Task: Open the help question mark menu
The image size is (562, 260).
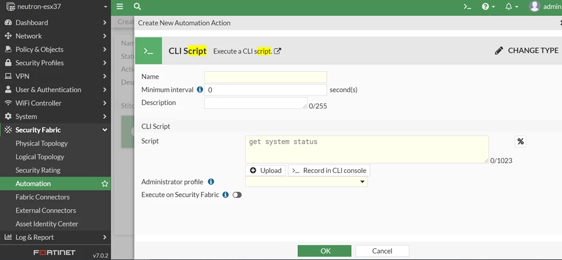Action: 488,6
